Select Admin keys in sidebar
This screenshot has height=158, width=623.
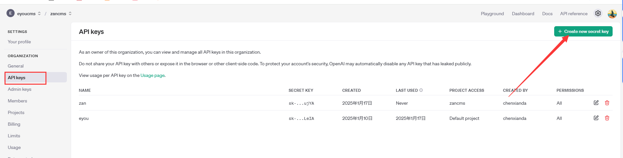click(19, 89)
